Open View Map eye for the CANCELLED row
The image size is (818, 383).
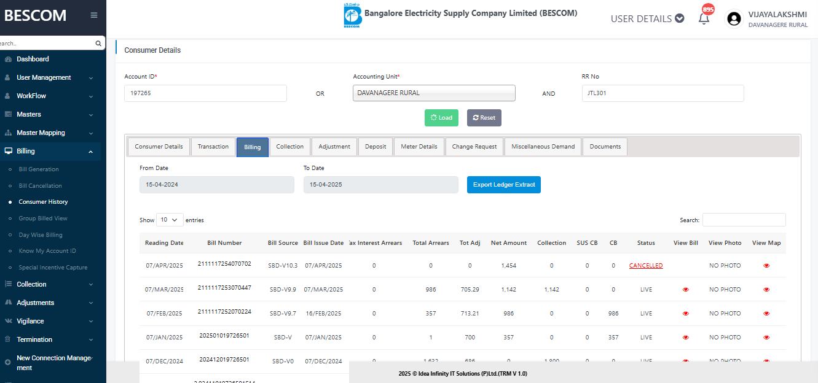766,266
